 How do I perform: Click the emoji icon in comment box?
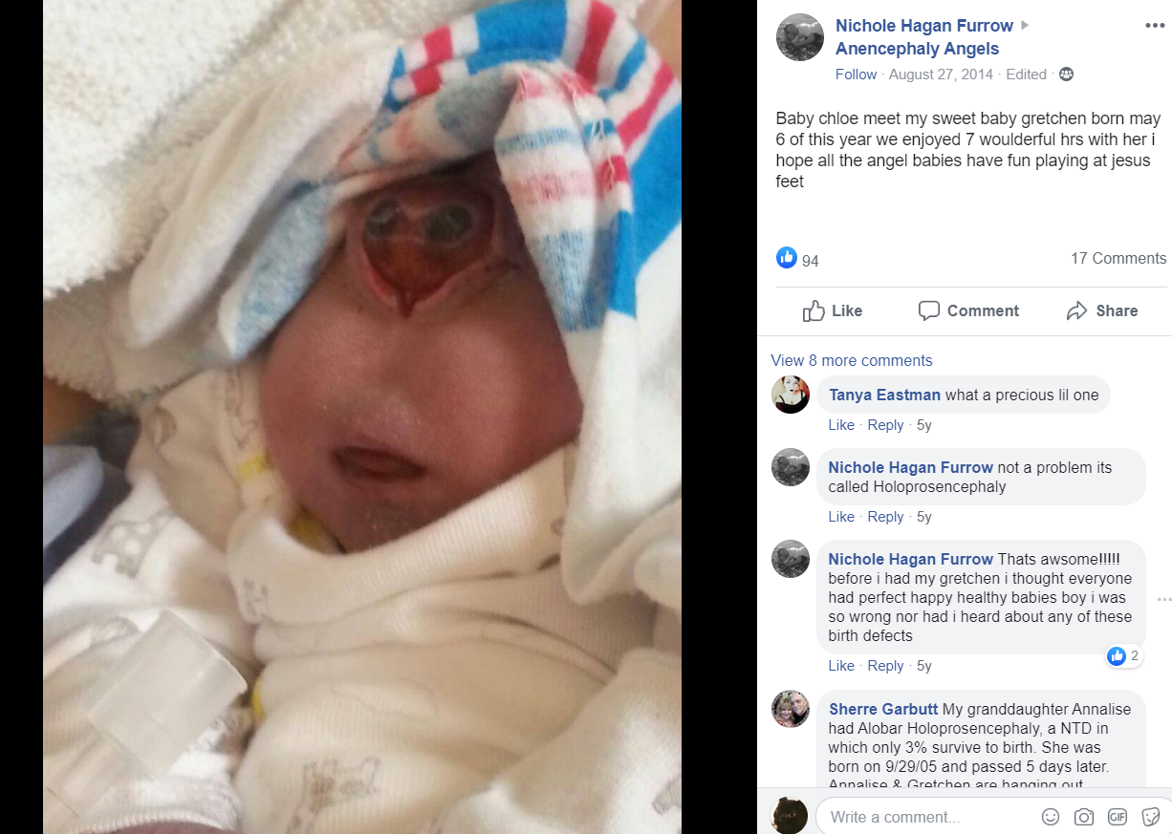(1051, 817)
